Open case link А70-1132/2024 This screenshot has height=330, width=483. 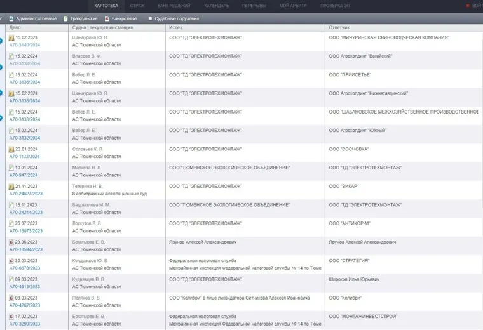click(x=24, y=157)
